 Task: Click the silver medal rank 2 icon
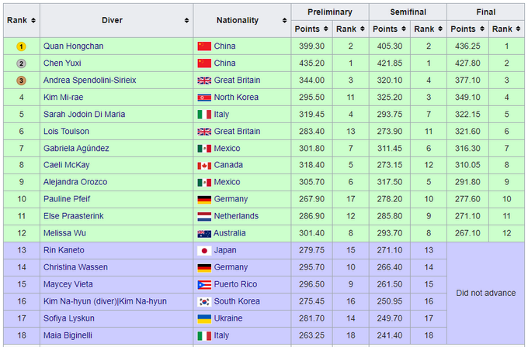[x=21, y=64]
